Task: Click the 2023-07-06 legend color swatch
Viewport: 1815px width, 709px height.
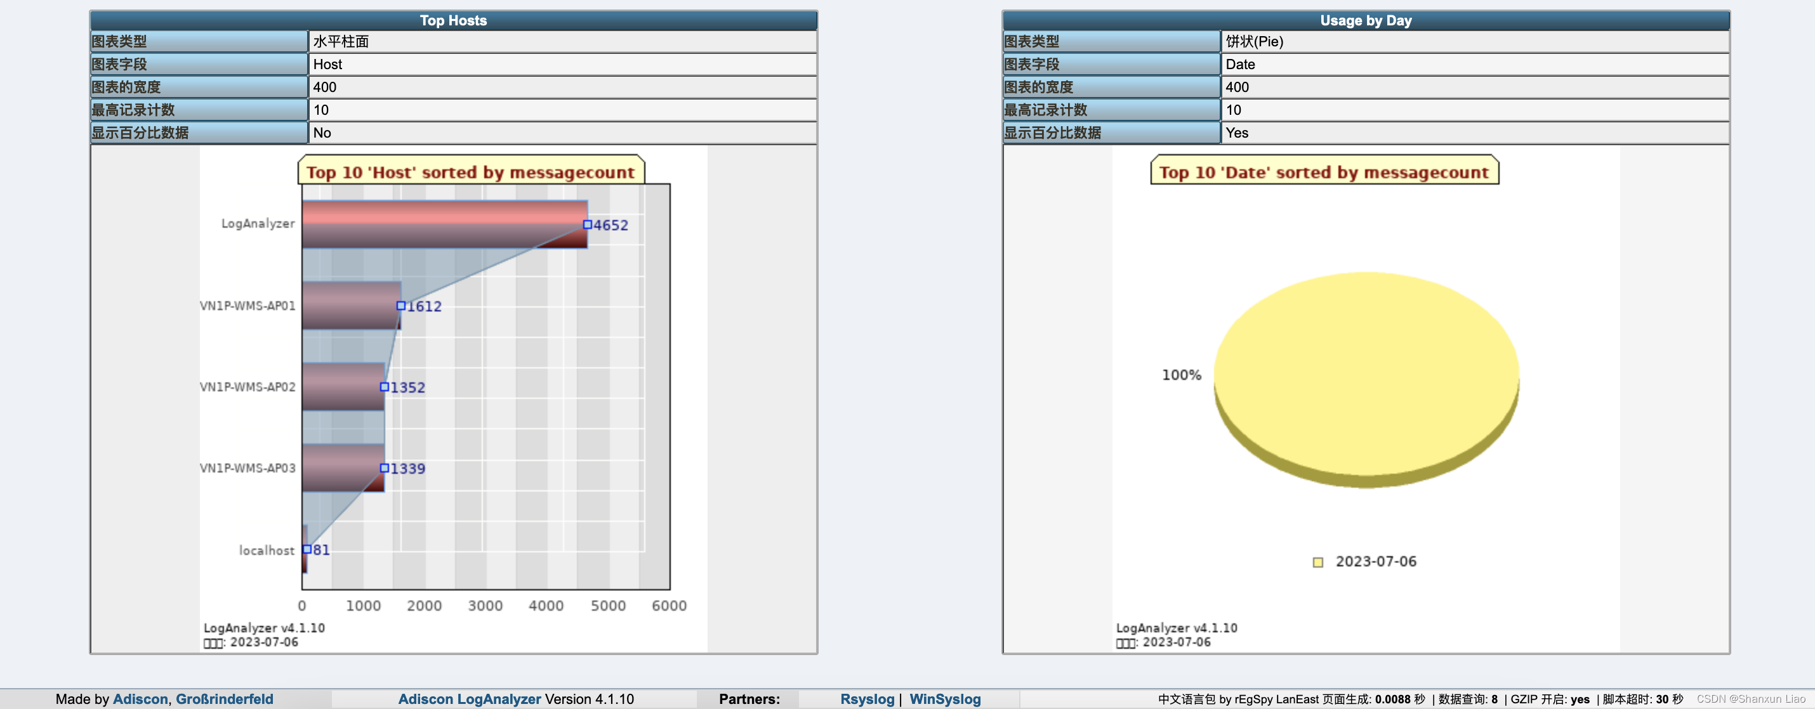Action: (1317, 561)
